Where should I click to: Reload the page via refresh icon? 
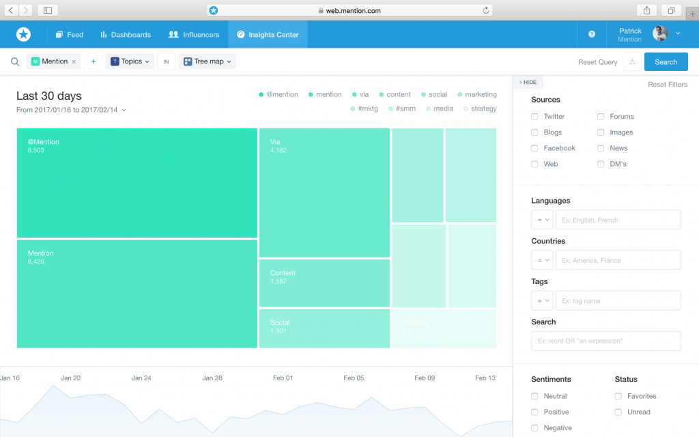486,10
